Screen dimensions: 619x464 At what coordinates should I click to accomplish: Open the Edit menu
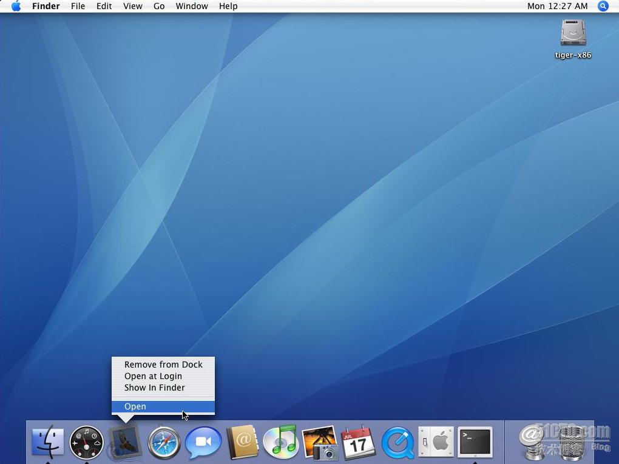coord(104,6)
